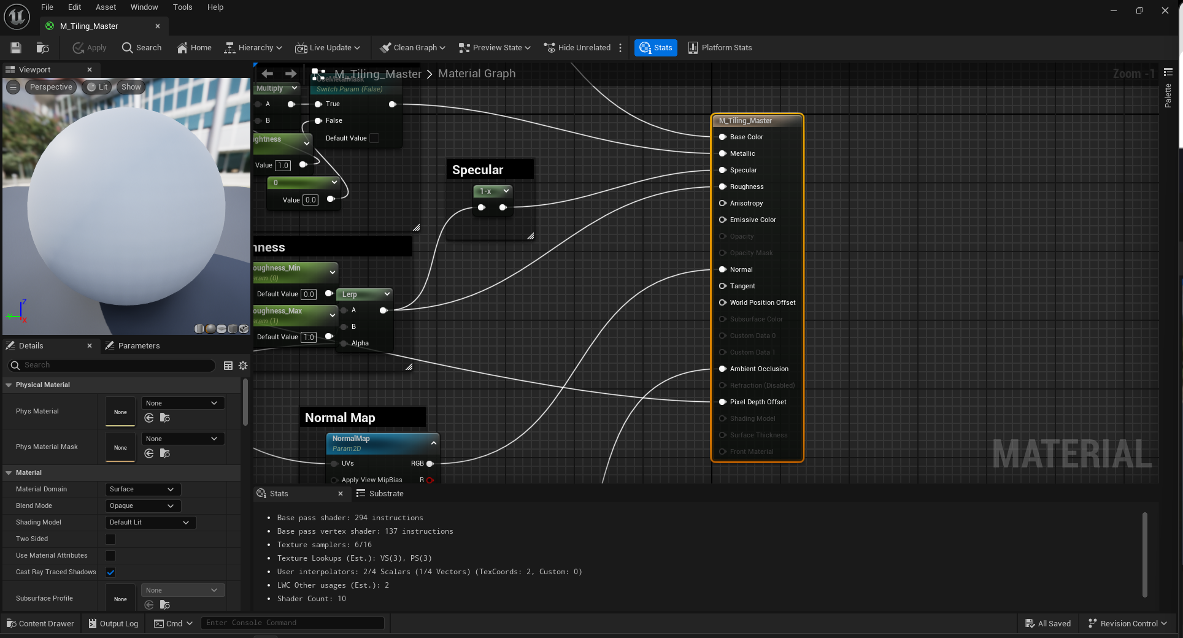Browse to this asset in Content Browser
The image size is (1183, 638).
pos(42,47)
